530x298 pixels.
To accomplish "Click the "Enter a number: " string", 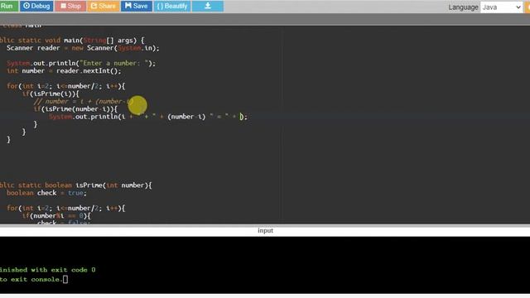I will 114,63.
